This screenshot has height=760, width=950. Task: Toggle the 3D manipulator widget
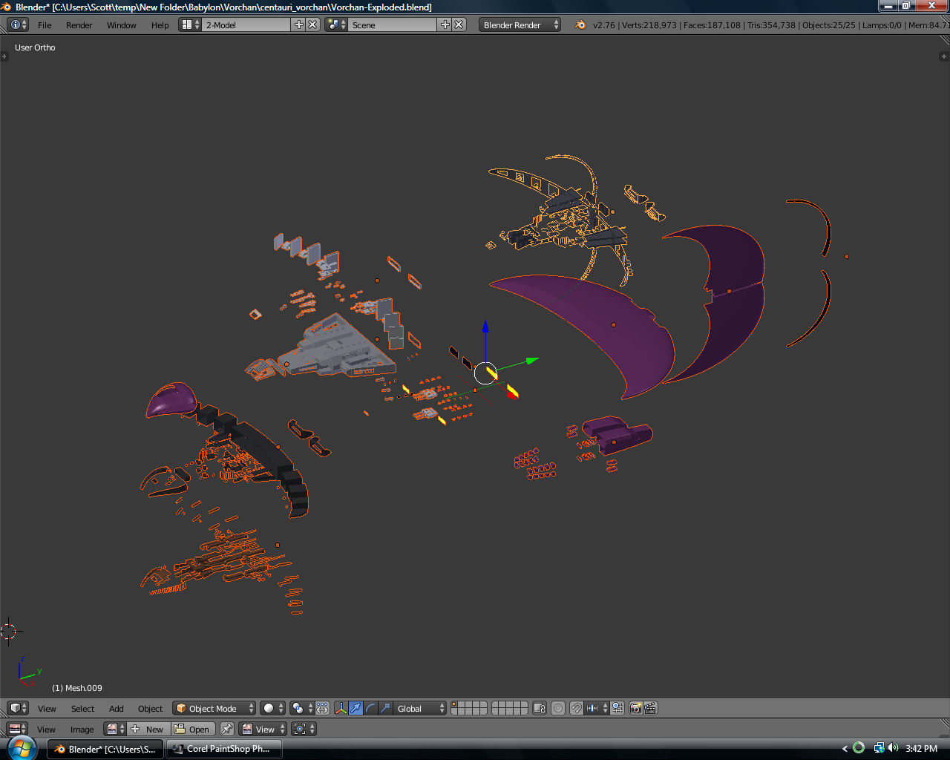pyautogui.click(x=341, y=708)
